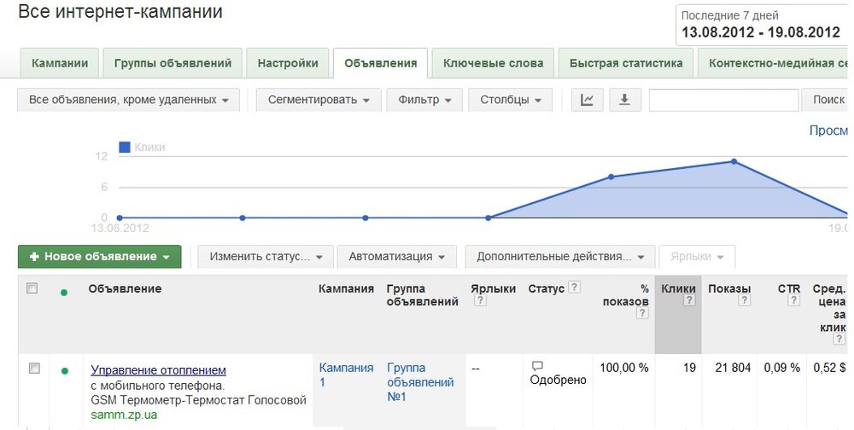
Task: Switch to the Ключевые слова tab
Action: [494, 63]
